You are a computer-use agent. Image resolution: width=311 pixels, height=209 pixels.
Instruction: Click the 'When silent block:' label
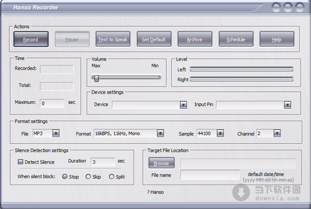pos(36,176)
